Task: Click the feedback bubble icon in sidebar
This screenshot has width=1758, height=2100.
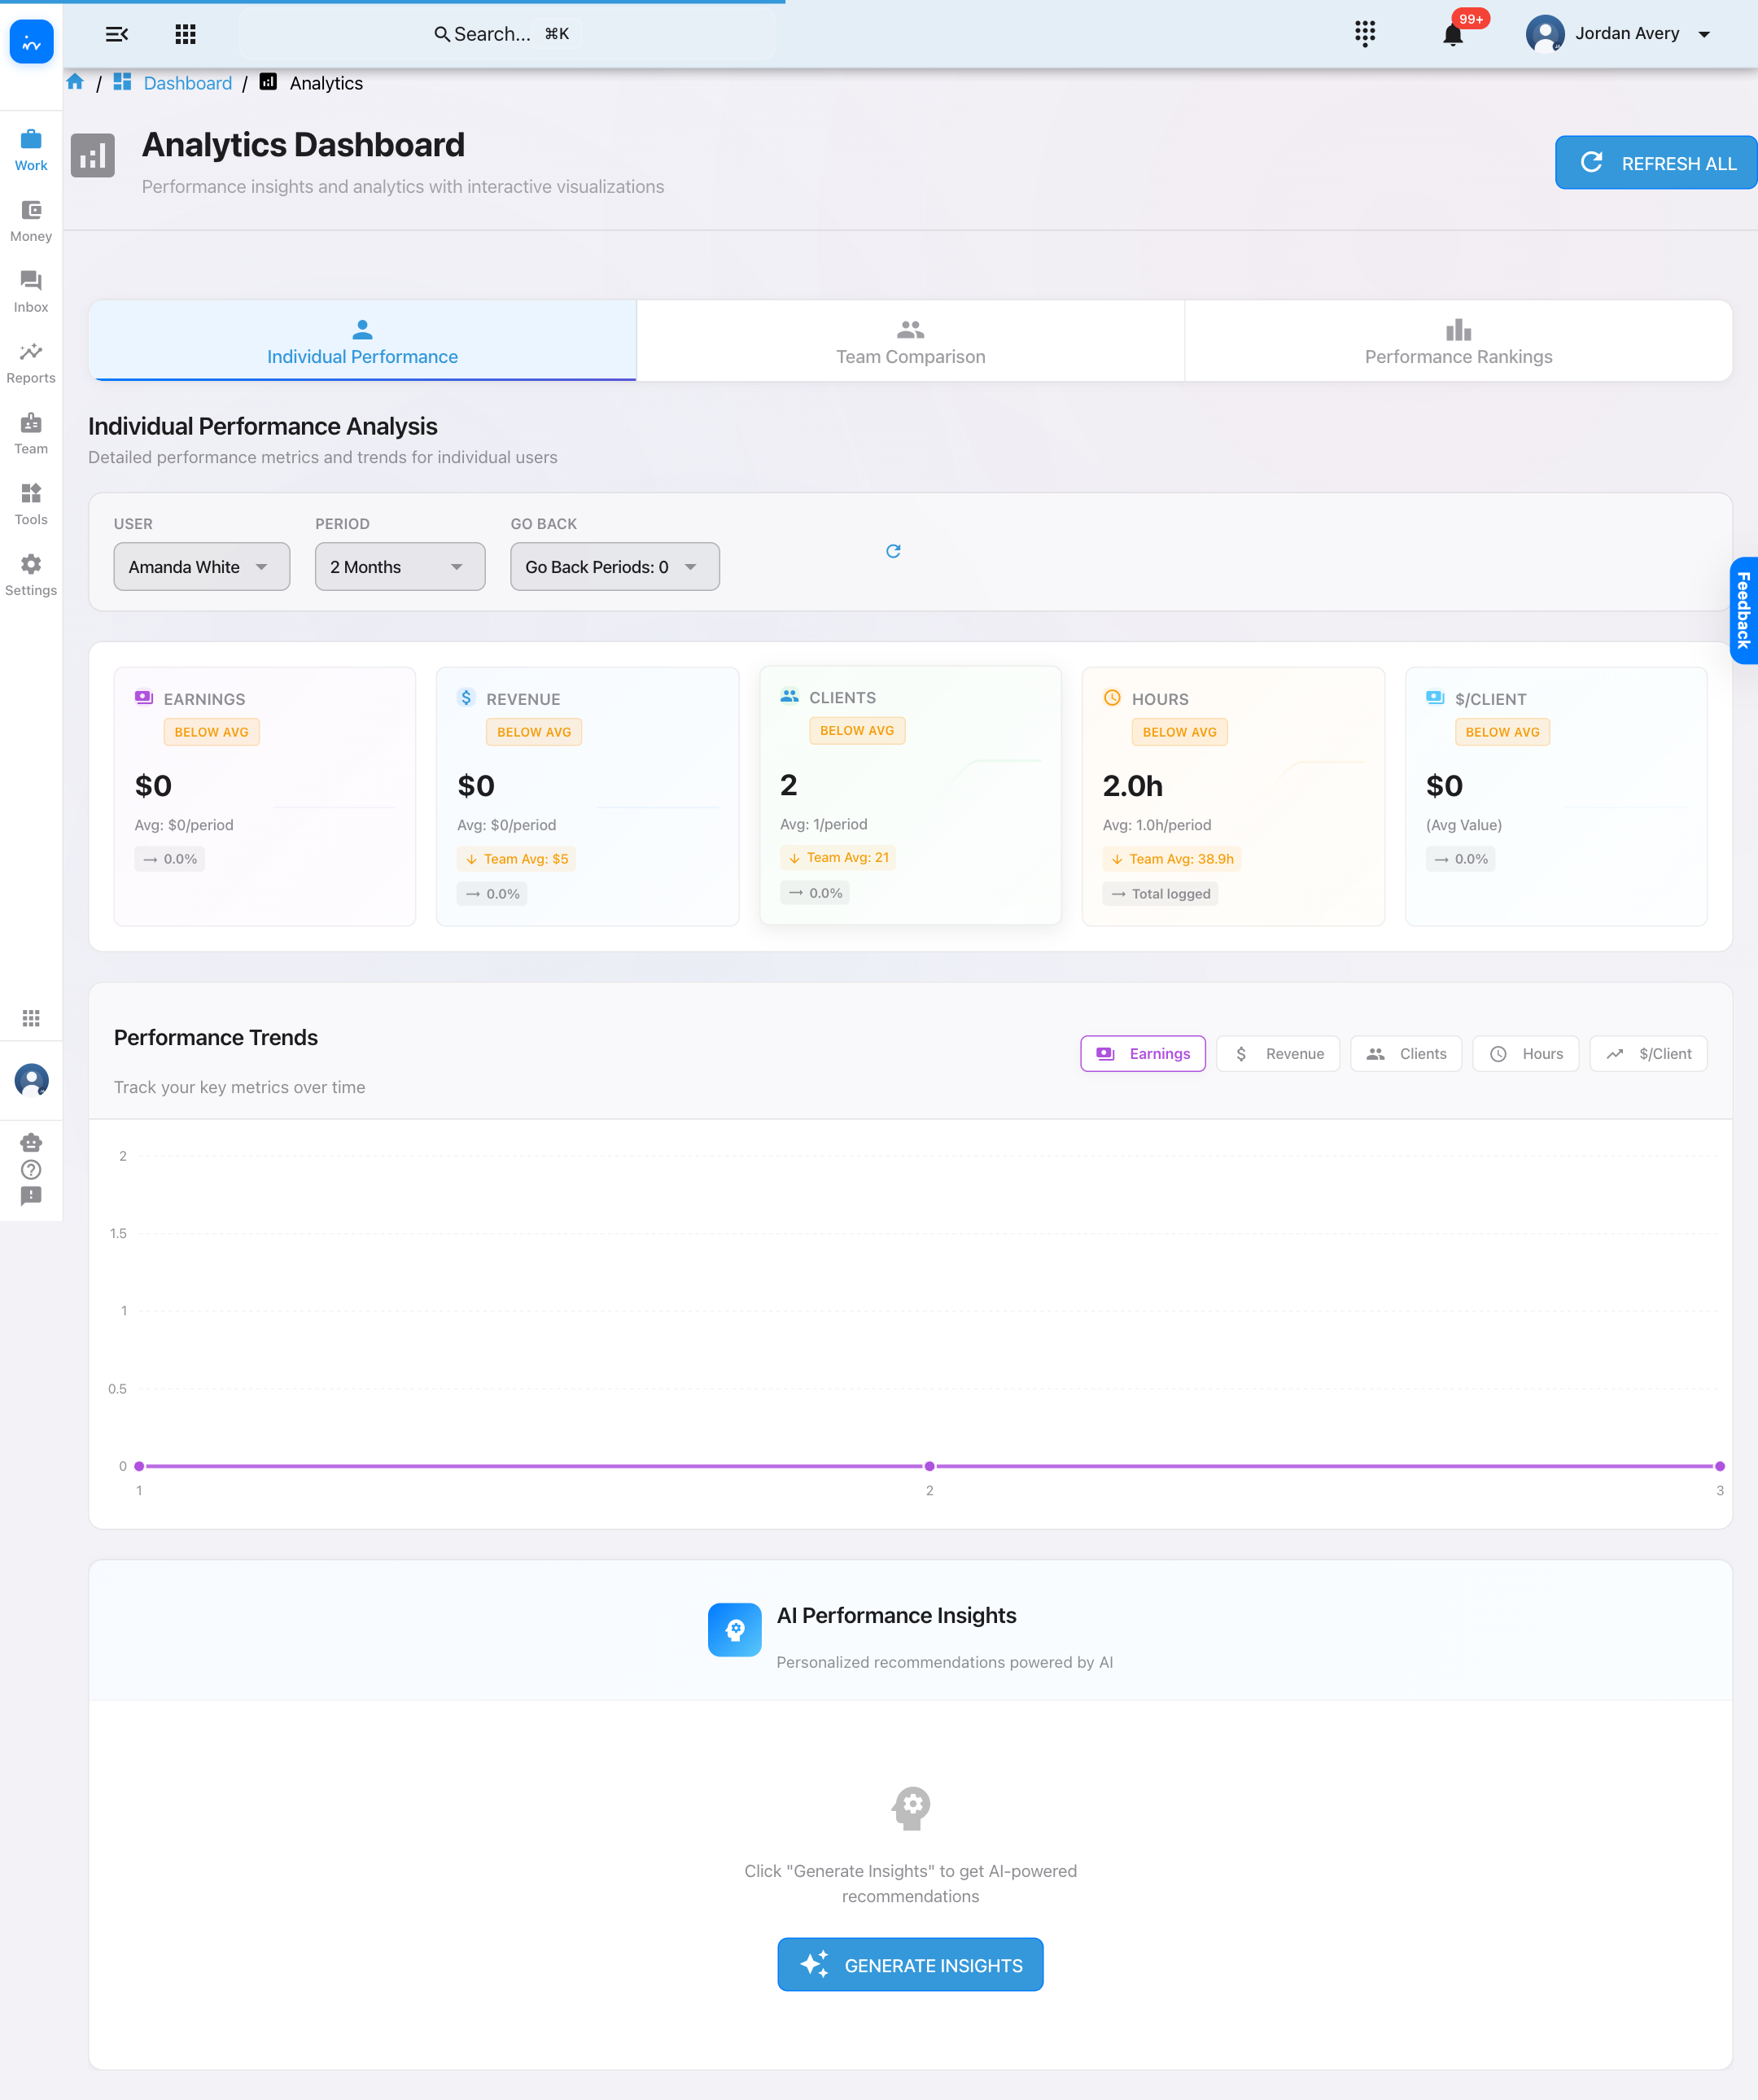Action: coord(31,1196)
